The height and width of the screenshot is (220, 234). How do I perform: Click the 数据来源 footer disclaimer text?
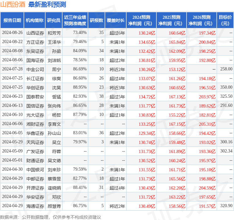click(x=51, y=217)
